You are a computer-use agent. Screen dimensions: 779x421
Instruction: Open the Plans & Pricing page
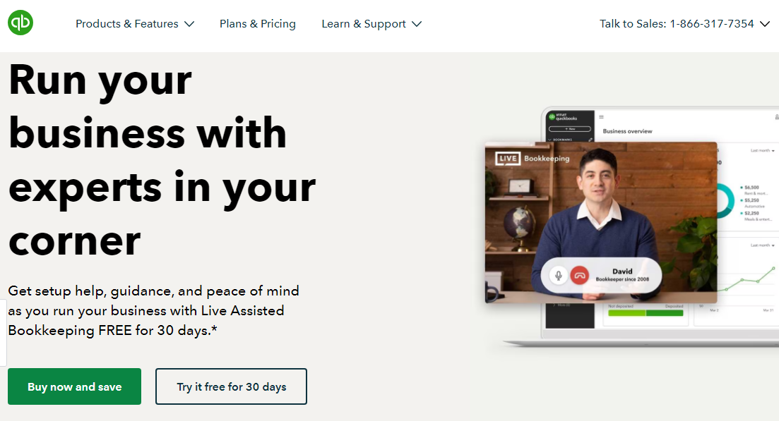coord(257,24)
